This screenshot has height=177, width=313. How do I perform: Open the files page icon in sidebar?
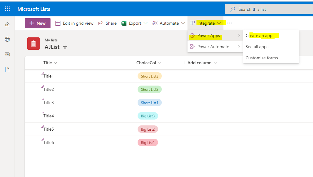[x=7, y=70]
